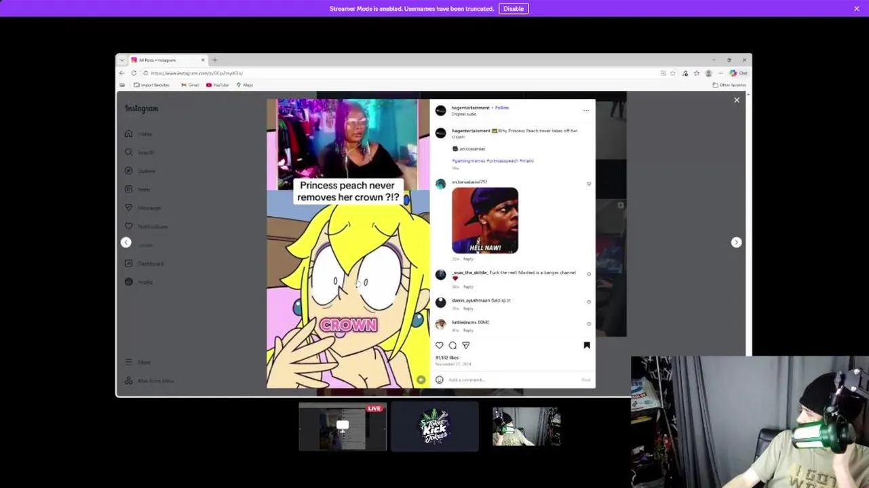
Task: Click the #princesspeach hashtag
Action: click(x=502, y=161)
